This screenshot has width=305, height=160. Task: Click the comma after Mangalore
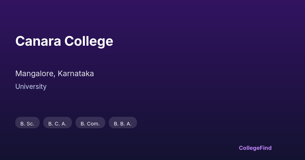point(54,75)
